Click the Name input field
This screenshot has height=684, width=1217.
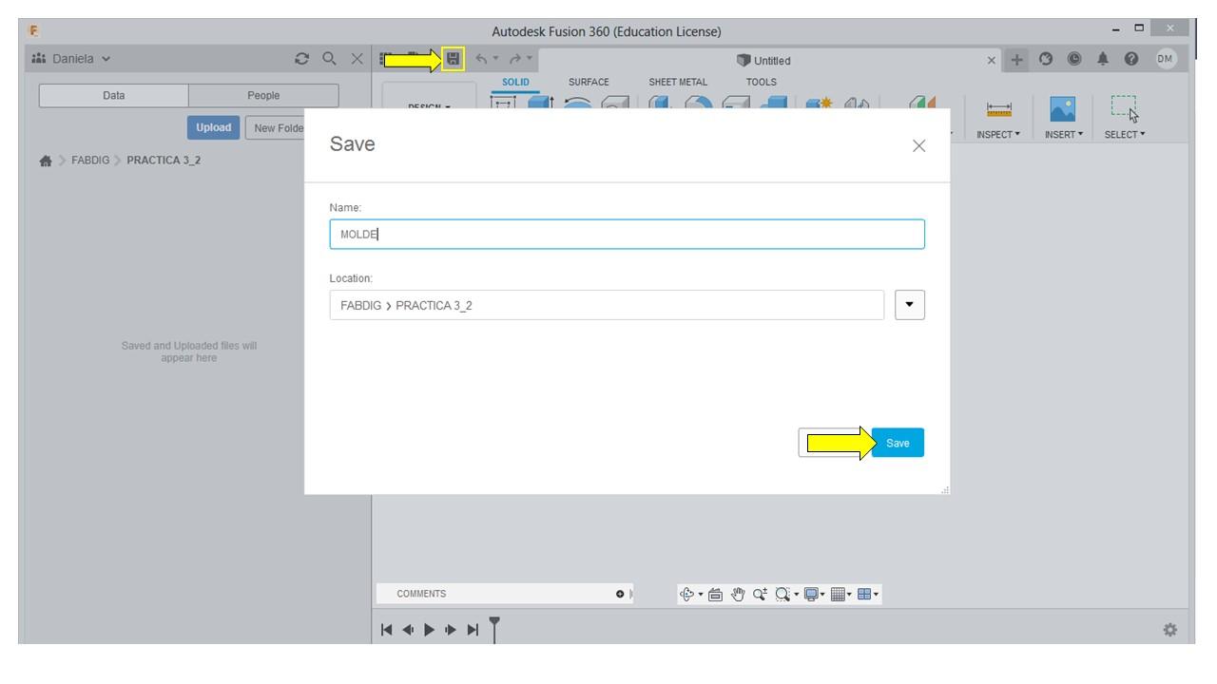(628, 235)
